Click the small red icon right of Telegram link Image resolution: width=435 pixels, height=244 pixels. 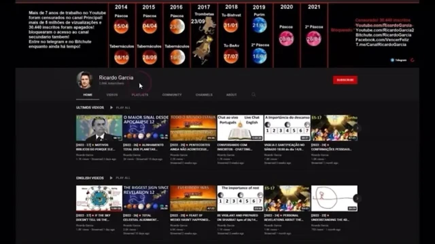[x=413, y=60]
